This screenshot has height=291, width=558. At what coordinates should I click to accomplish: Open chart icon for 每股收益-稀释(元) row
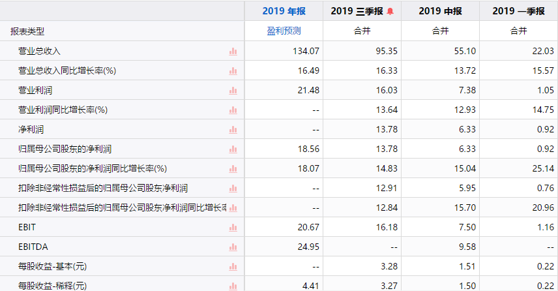[x=233, y=286]
